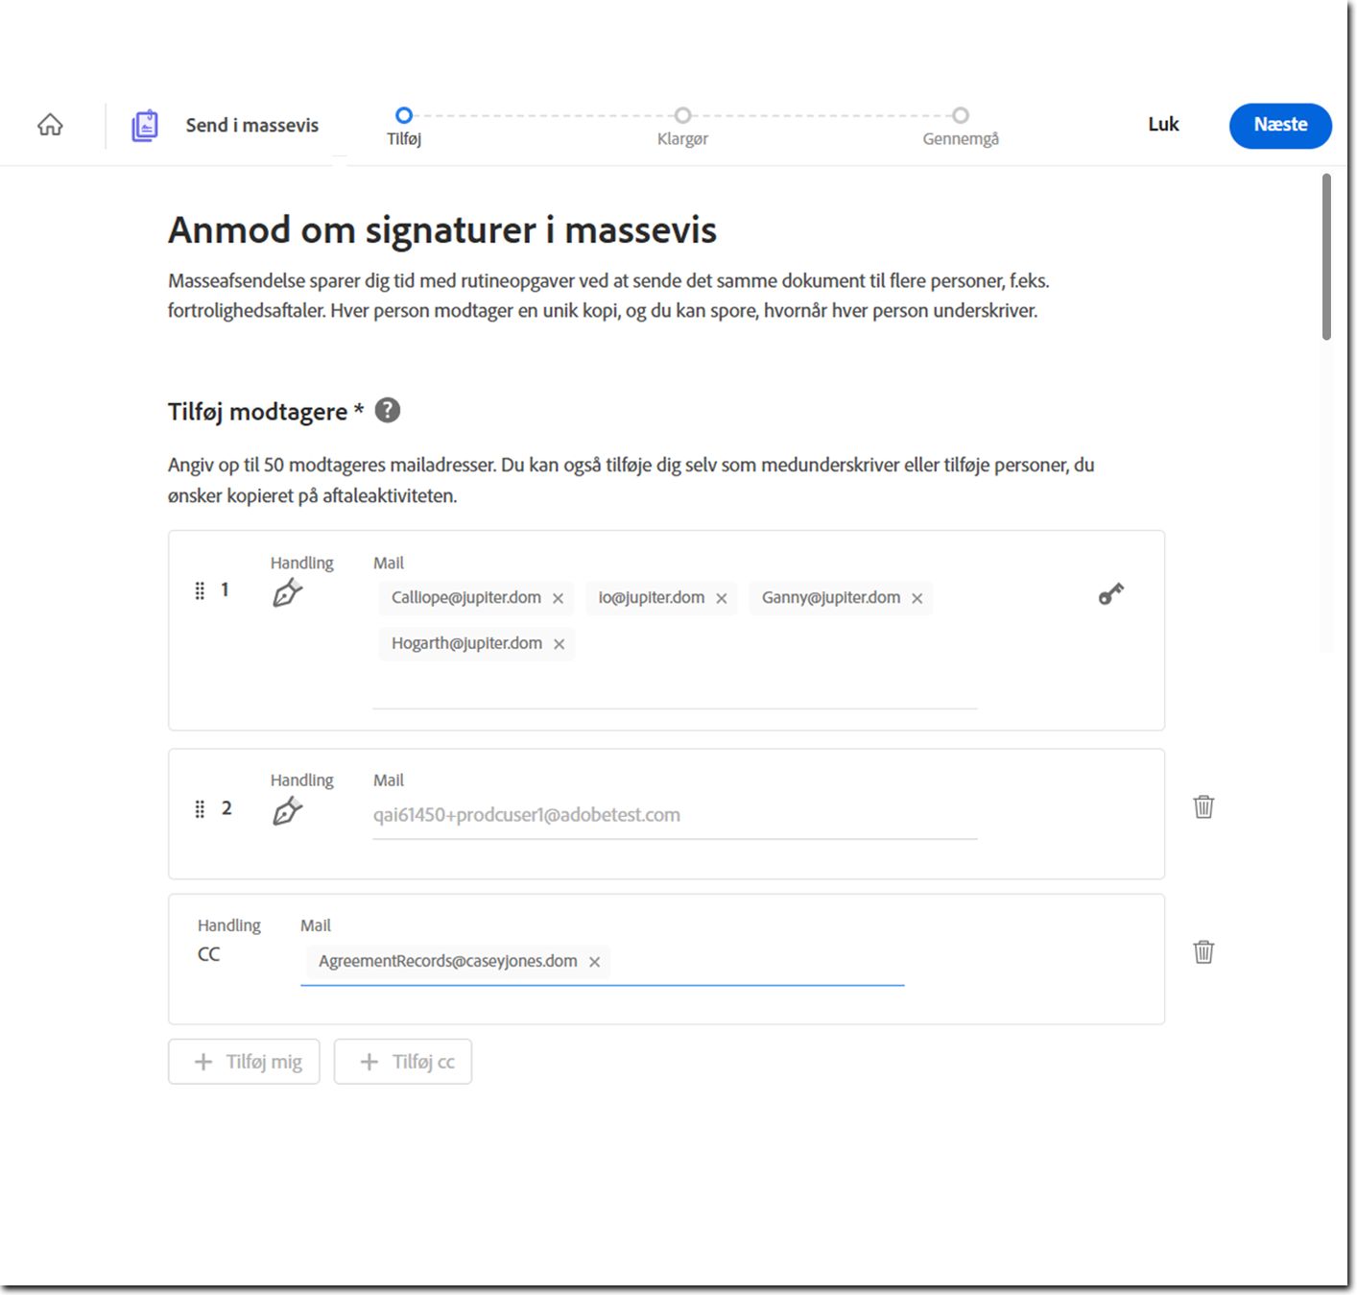This screenshot has width=1357, height=1295.
Task: Click the Send i massevis title text
Action: click(x=252, y=125)
